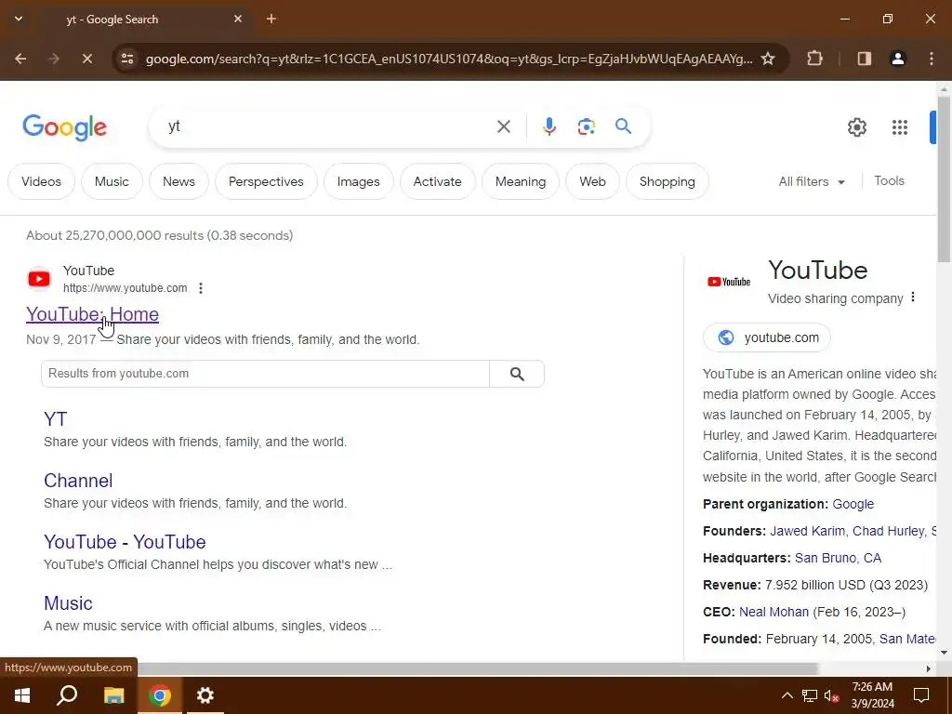Open a new tab with plus button
The image size is (952, 714).
coord(271,19)
